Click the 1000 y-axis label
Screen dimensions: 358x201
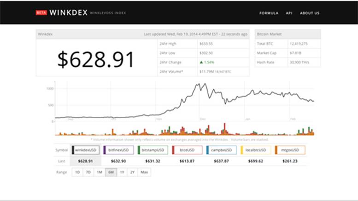pyautogui.click(x=50, y=89)
